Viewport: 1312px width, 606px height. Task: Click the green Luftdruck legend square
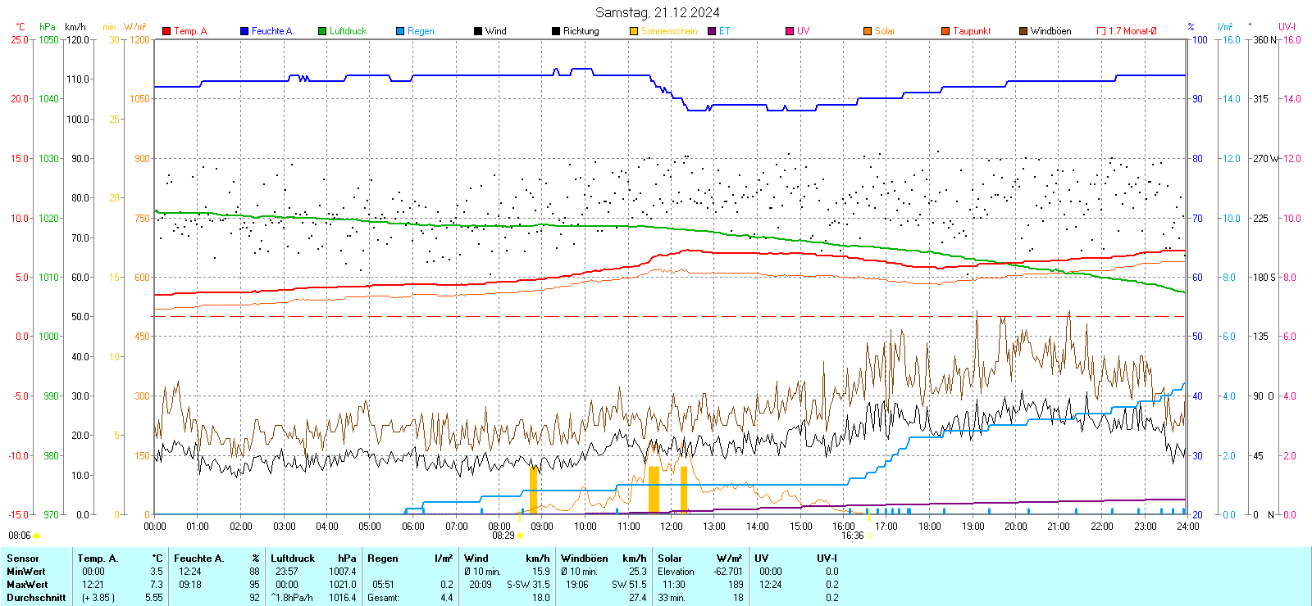[322, 31]
